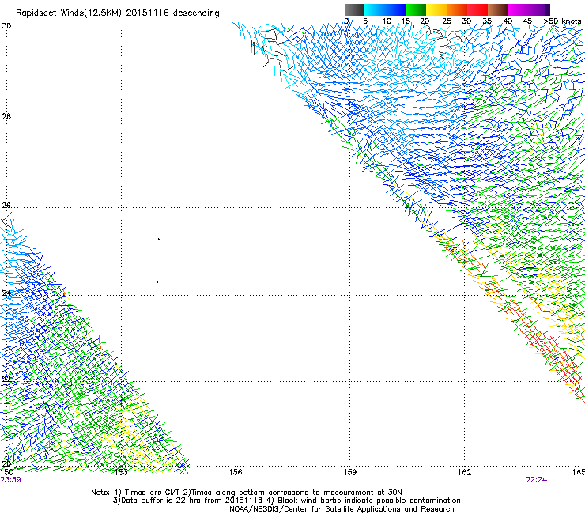Screen dimensions: 585x514
Task: Click the "5" legend scale label
Action: click(x=365, y=21)
